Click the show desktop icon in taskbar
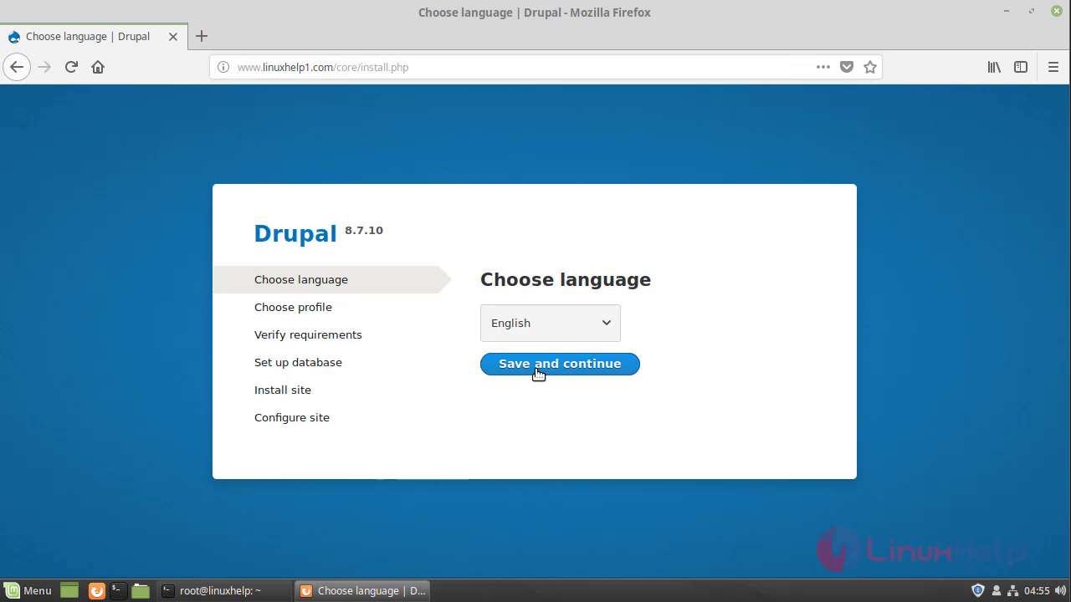 tap(69, 590)
